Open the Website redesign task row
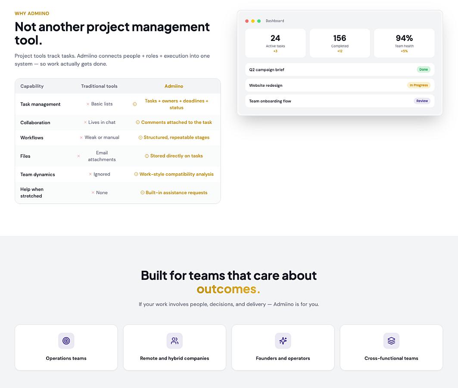The image size is (458, 388). (x=340, y=85)
